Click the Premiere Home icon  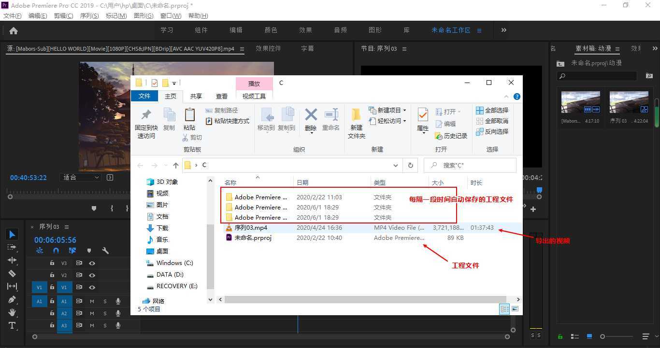(14, 30)
